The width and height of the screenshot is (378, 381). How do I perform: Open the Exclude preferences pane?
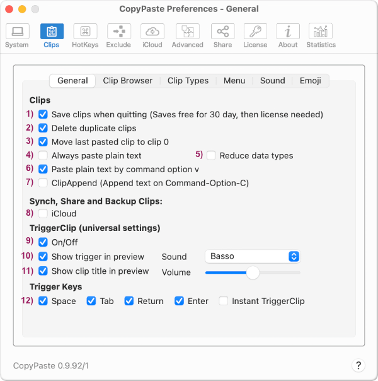[x=119, y=35]
